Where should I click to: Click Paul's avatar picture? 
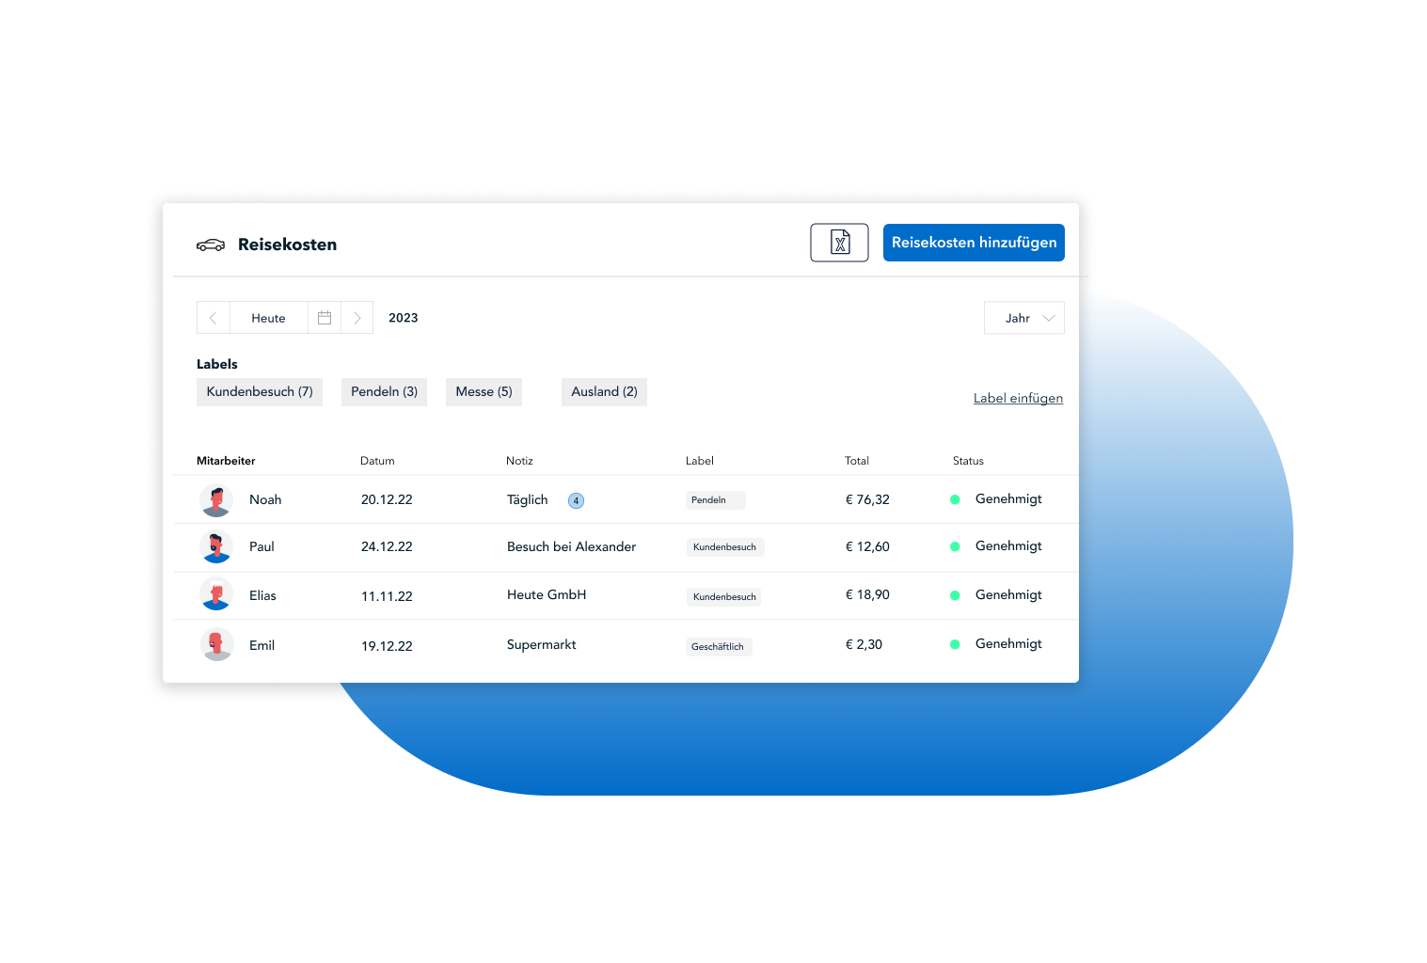point(216,547)
